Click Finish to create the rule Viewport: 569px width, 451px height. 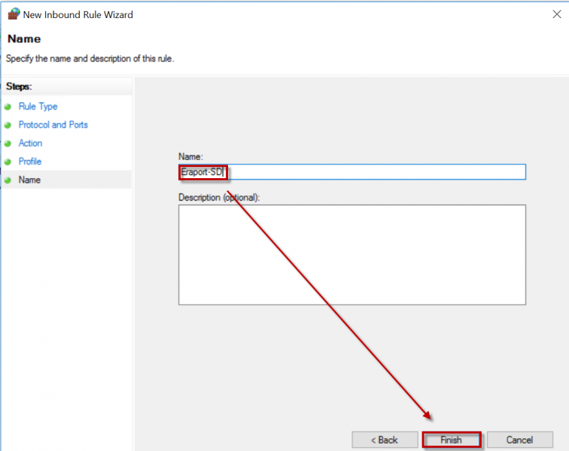[451, 440]
